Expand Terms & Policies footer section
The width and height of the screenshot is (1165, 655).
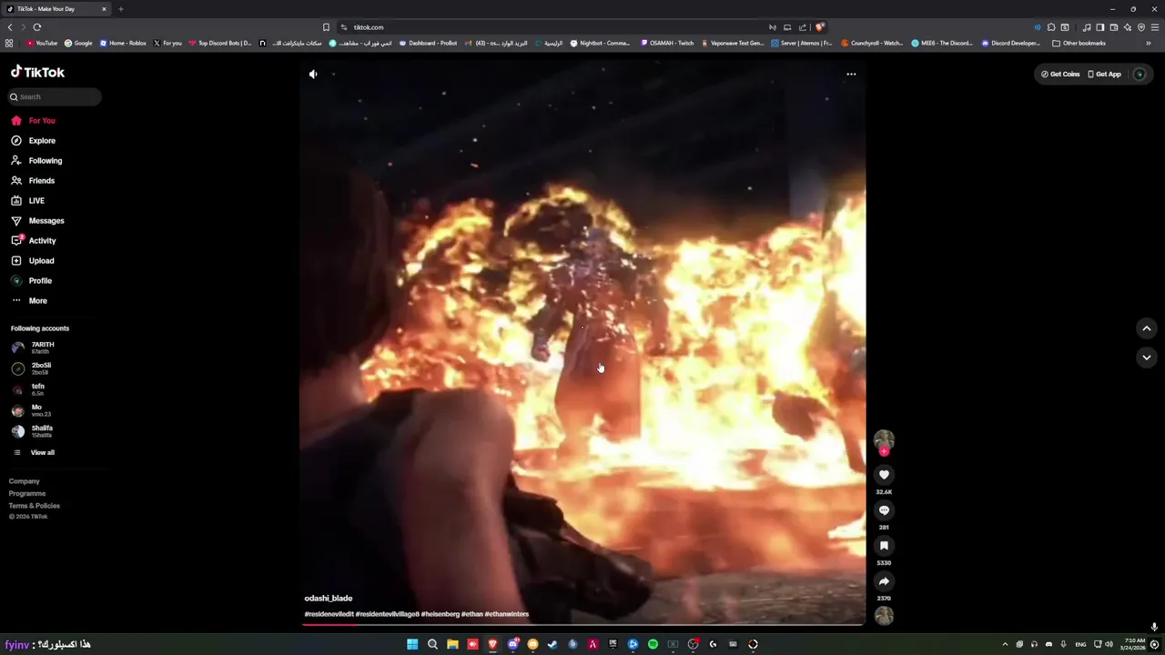(35, 505)
